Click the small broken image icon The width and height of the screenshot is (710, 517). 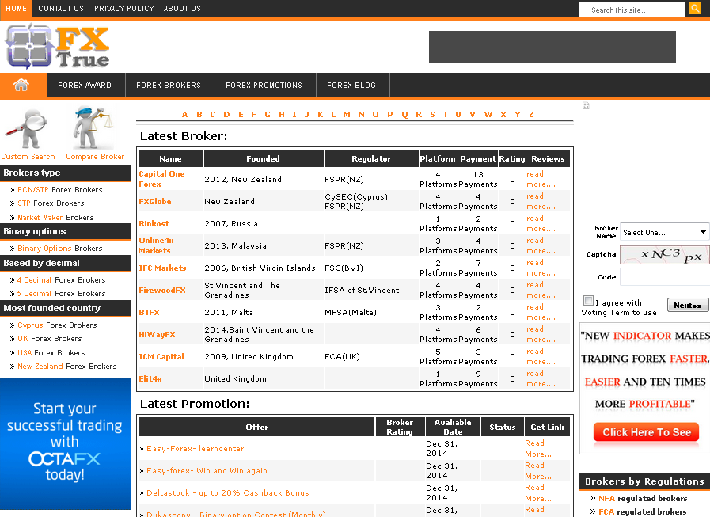click(586, 105)
